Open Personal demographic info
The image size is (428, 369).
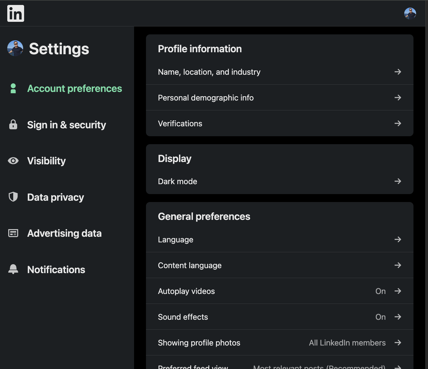205,98
